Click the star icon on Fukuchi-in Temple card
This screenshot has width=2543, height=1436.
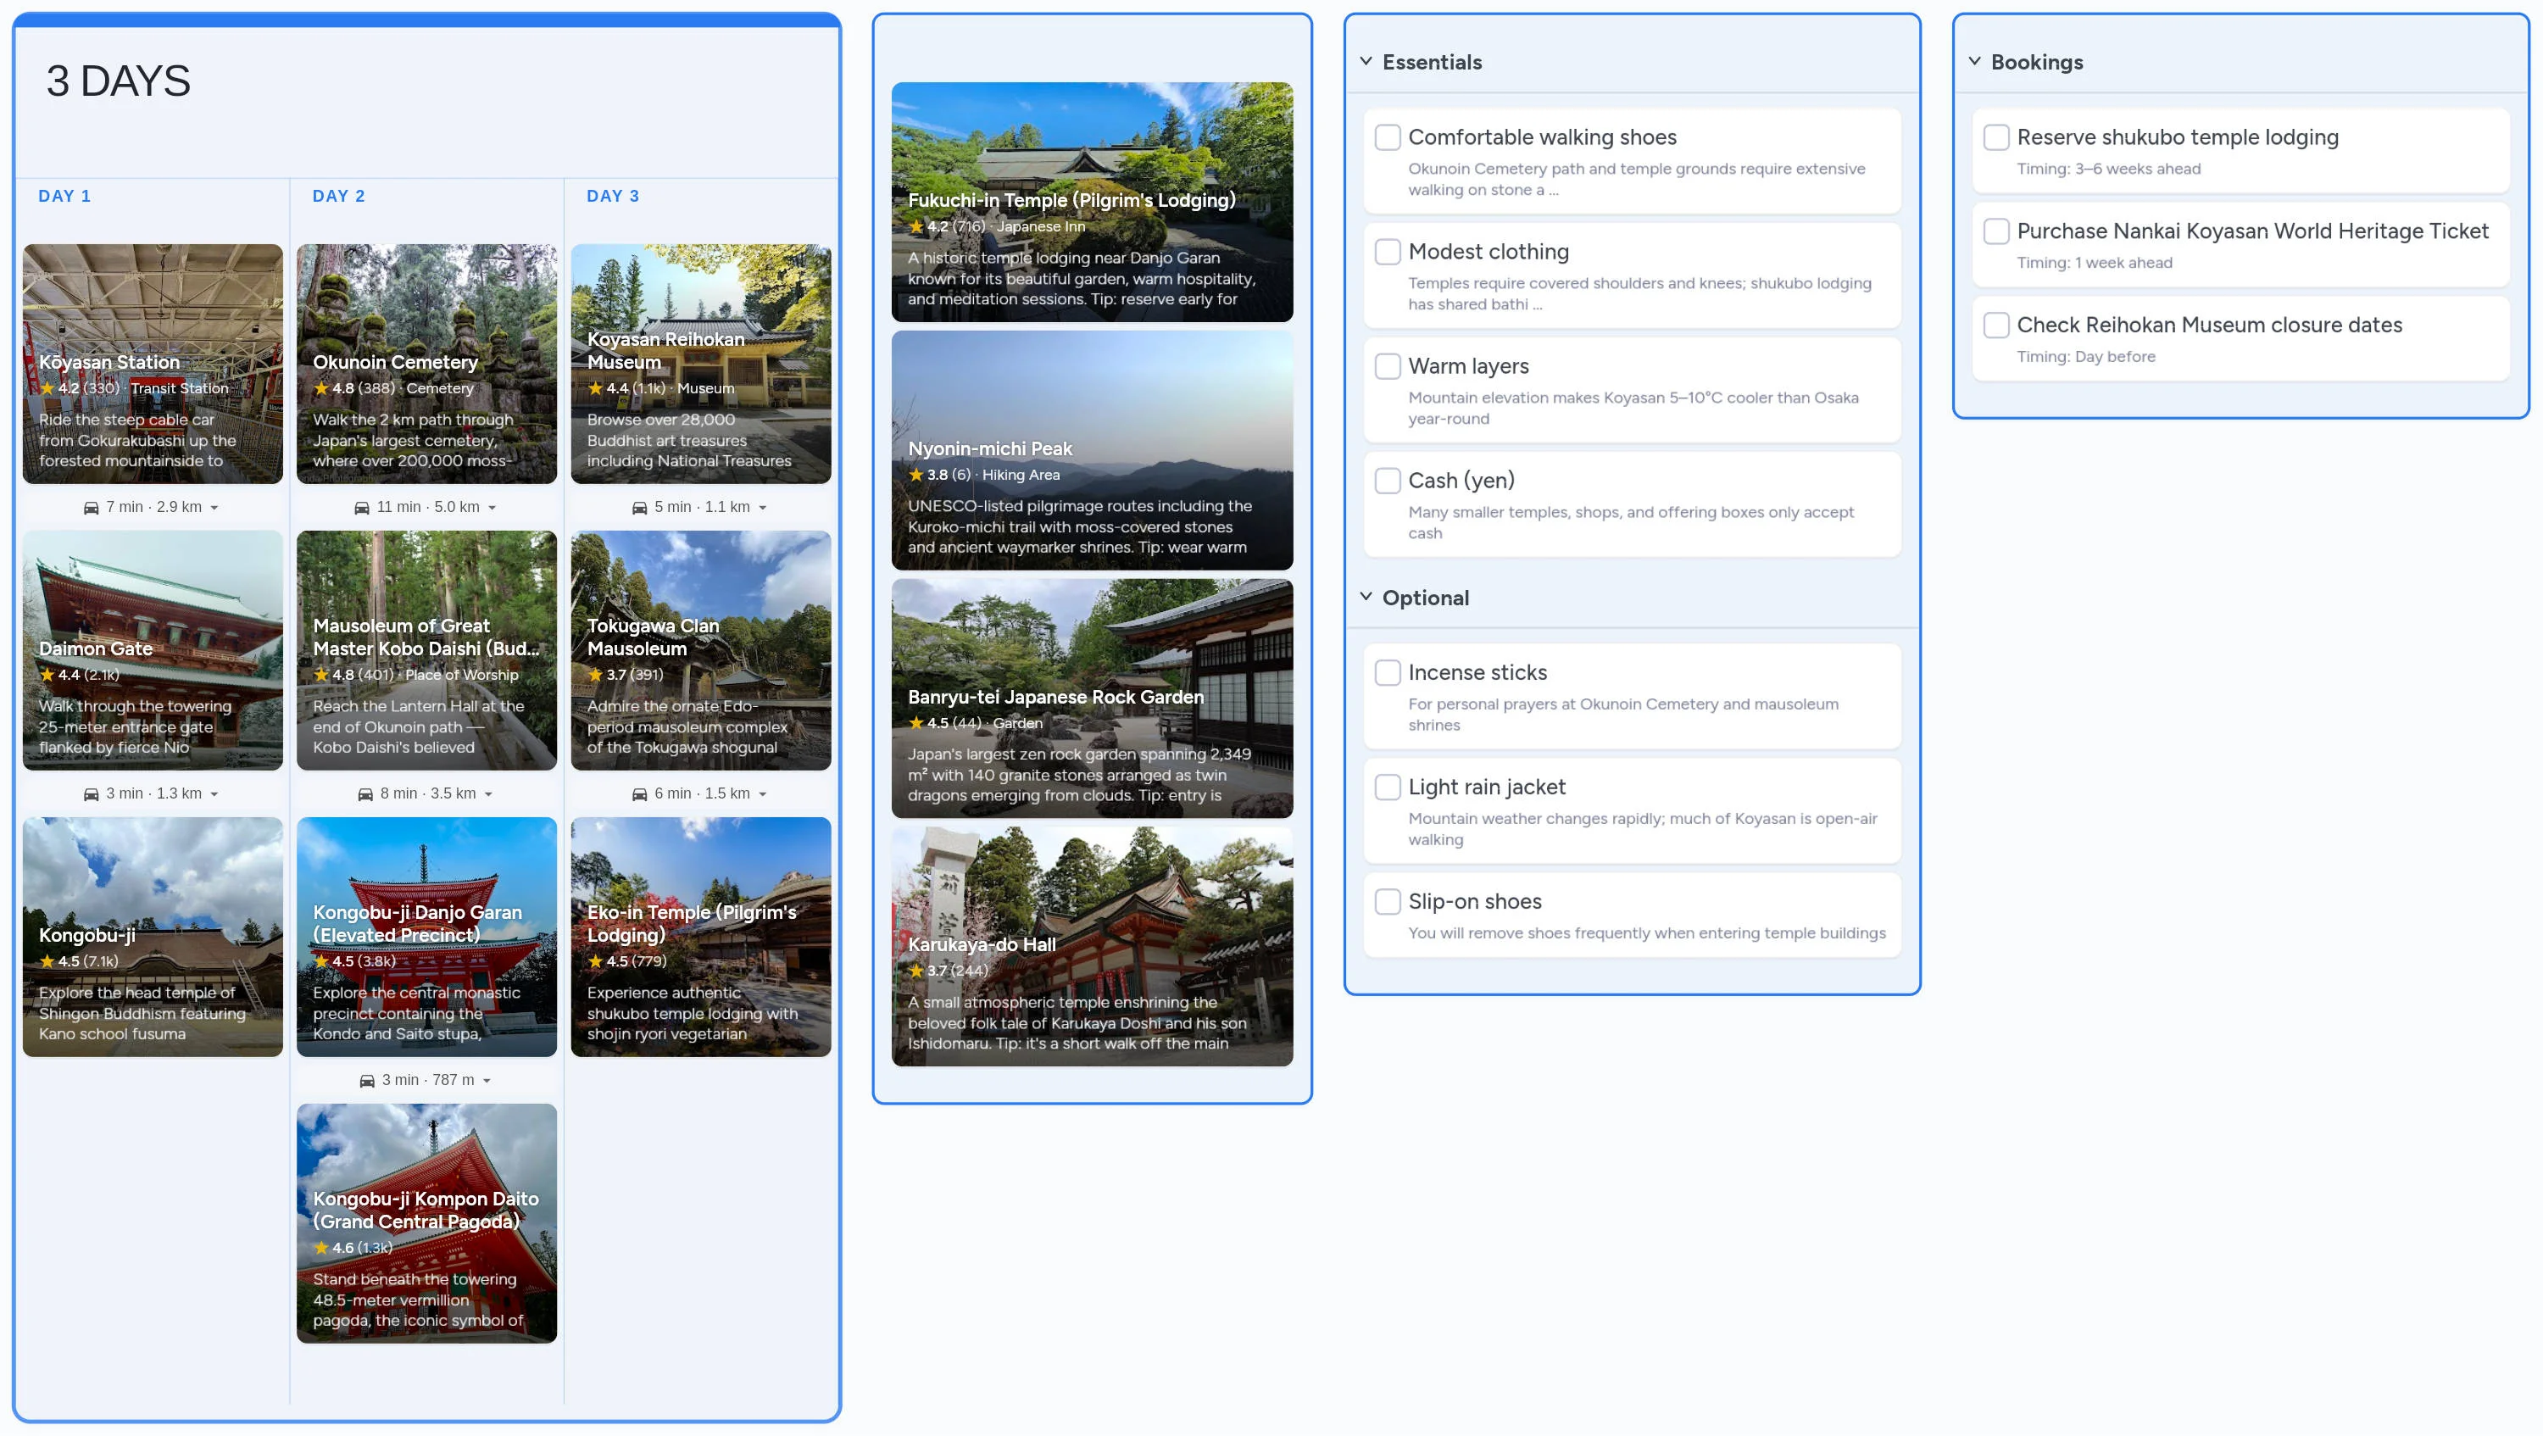pyautogui.click(x=916, y=226)
